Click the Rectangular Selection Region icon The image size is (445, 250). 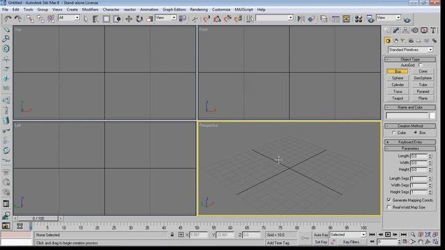[106, 19]
